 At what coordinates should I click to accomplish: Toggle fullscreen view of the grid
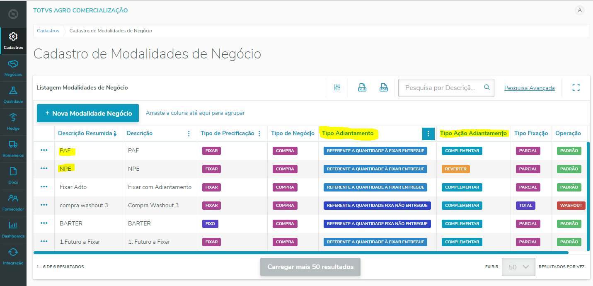pos(576,87)
